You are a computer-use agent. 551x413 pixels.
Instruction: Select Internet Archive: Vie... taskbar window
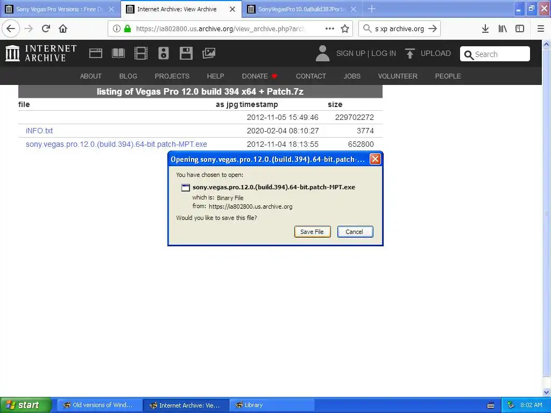point(186,405)
